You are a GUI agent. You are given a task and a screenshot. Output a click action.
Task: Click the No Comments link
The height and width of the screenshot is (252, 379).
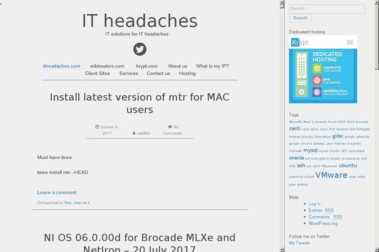172,130
